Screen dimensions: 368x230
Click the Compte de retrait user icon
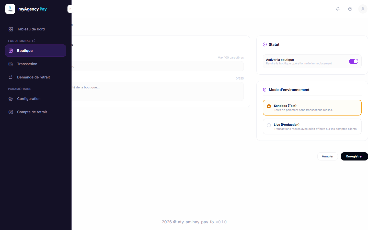tap(11, 112)
